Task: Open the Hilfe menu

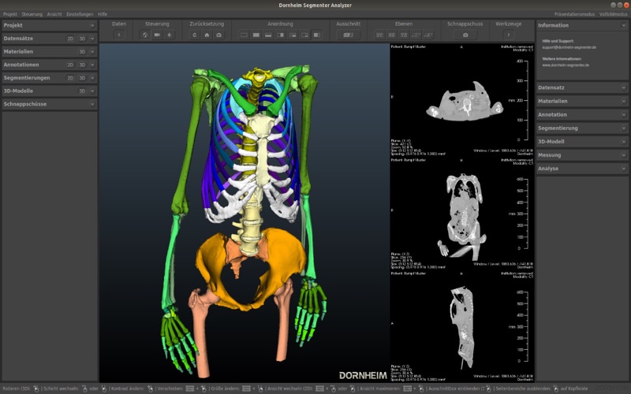Action: [x=103, y=14]
